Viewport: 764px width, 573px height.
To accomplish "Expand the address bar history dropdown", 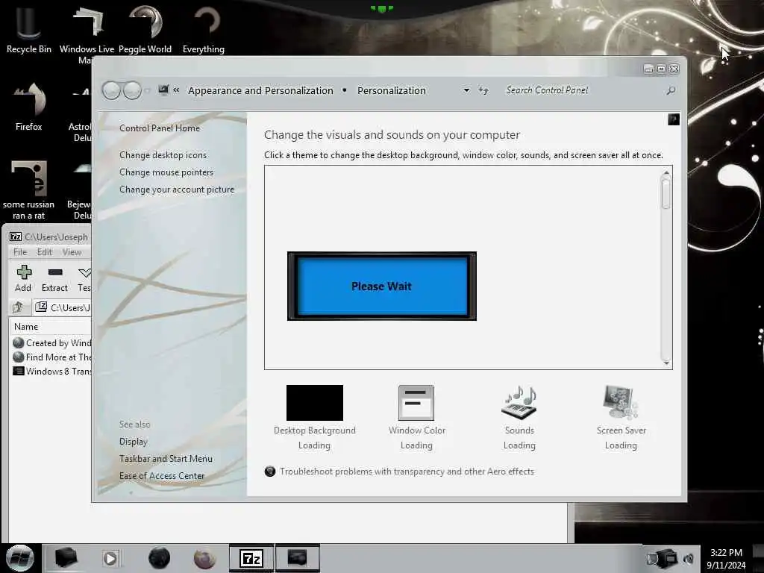I will (466, 90).
